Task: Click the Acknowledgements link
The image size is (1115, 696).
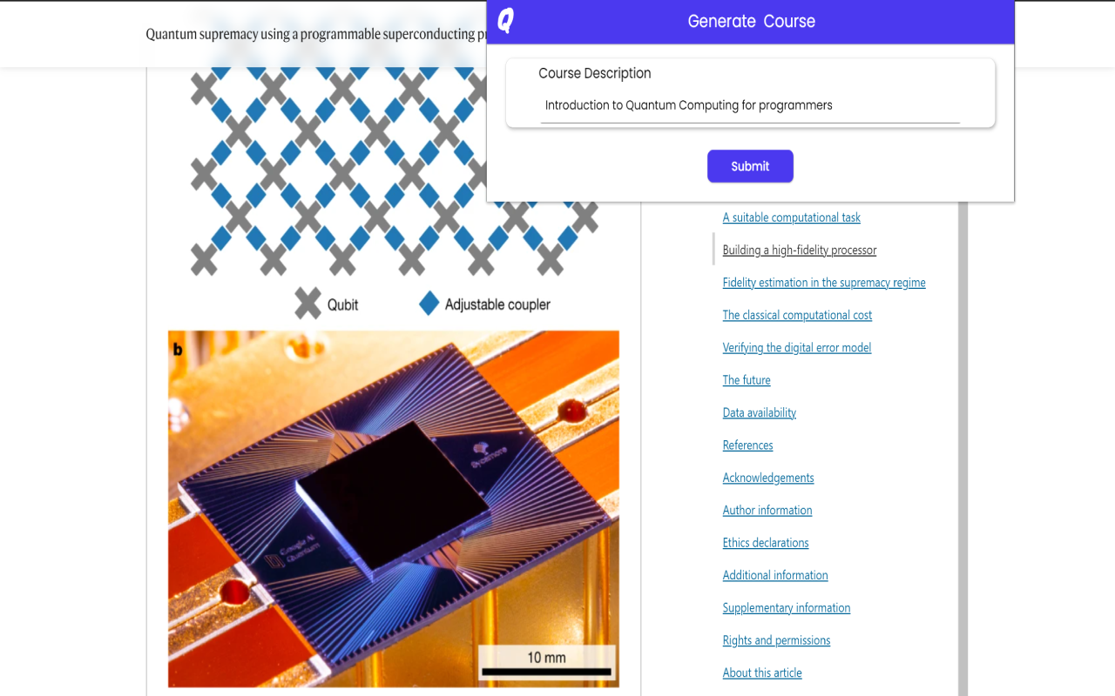Action: coord(767,477)
